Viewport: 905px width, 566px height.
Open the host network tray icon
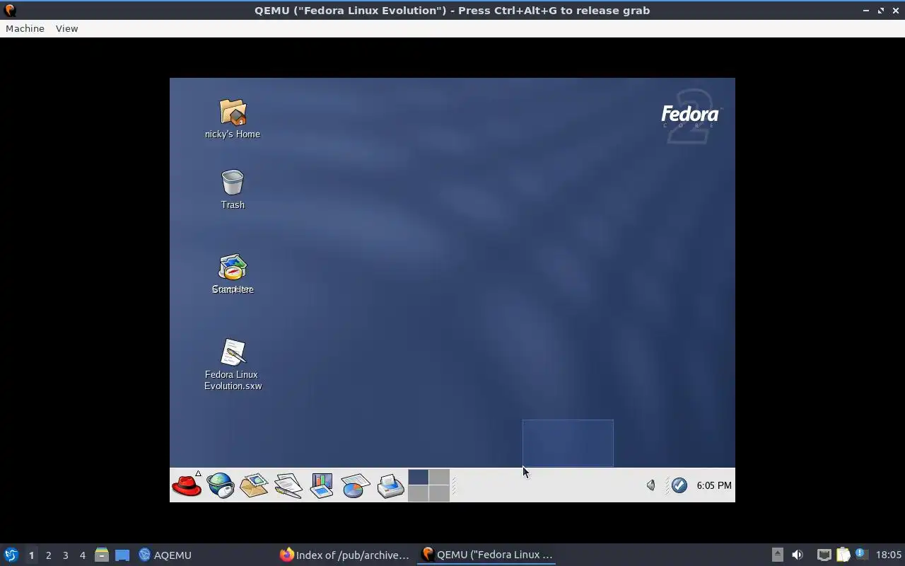pos(824,555)
